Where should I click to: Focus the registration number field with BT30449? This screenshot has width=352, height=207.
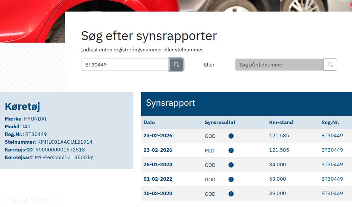[x=125, y=65]
